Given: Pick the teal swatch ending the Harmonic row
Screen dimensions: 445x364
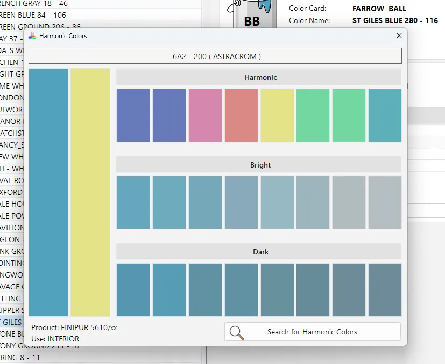Looking at the screenshot, I should (385, 115).
